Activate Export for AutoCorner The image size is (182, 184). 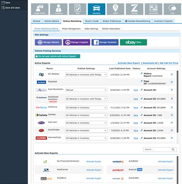[94, 170]
